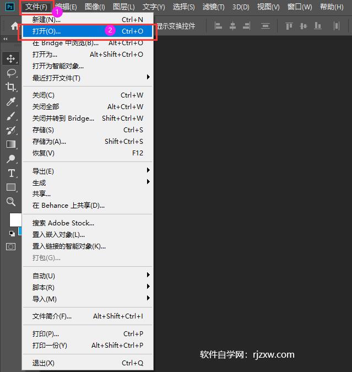Click Align bottom edges icon

318,25
